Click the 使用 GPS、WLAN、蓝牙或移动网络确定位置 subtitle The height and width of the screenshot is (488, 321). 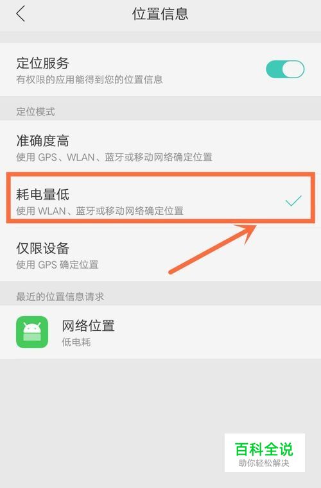(114, 157)
